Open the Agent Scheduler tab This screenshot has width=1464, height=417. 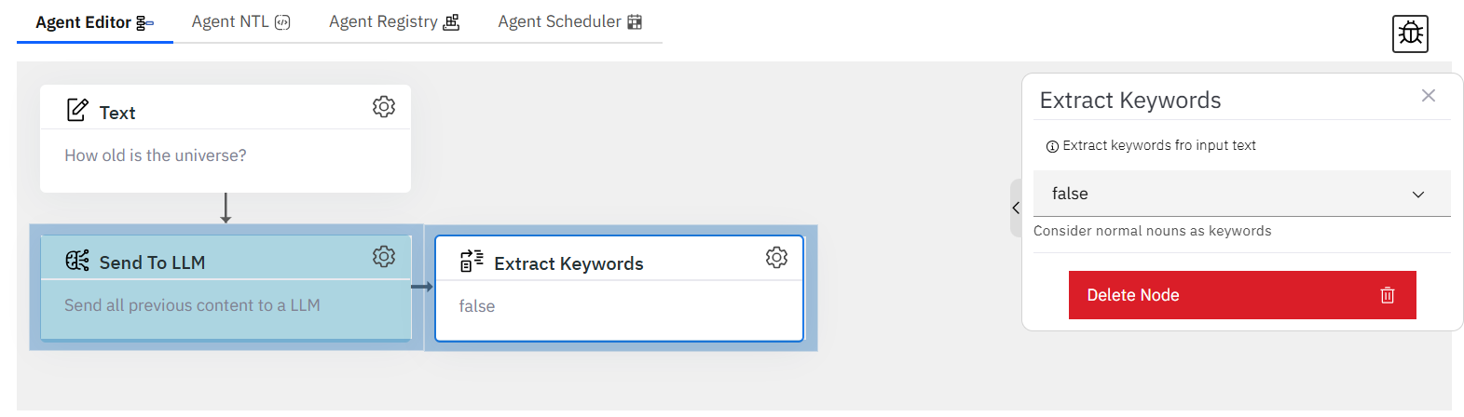(x=569, y=21)
